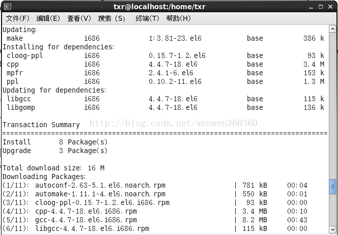The width and height of the screenshot is (338, 235).
Task: Click the scrollbar down arrow
Action: [333, 230]
